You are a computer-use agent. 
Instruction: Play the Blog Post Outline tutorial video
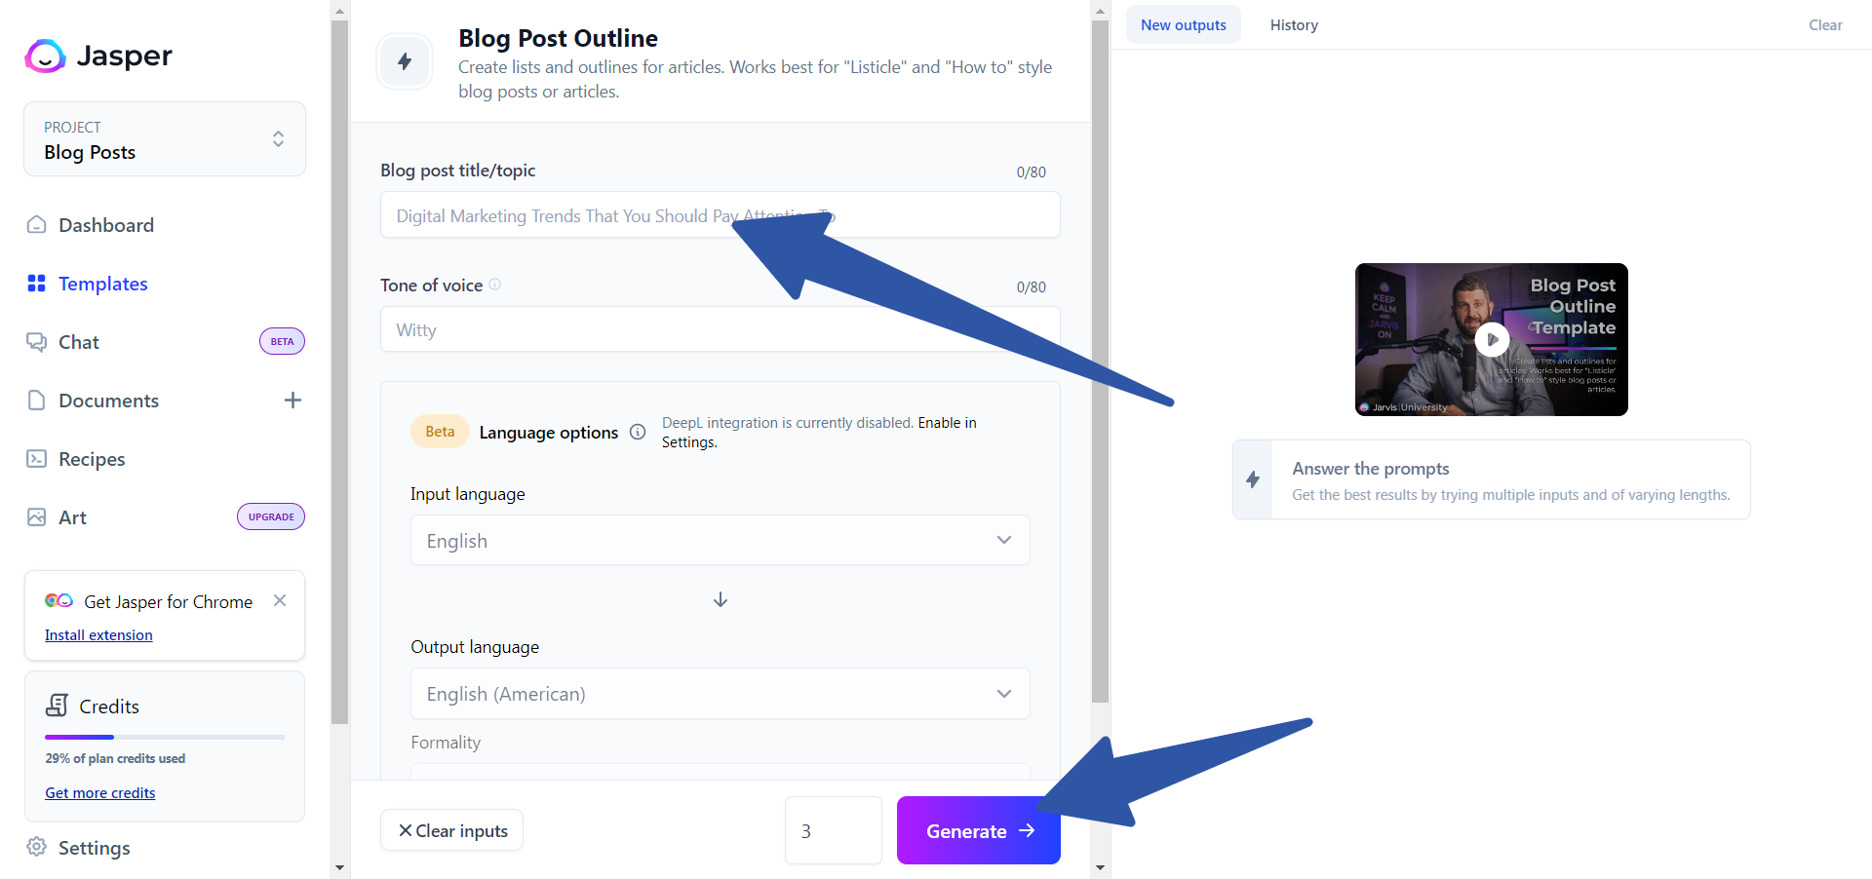point(1491,339)
